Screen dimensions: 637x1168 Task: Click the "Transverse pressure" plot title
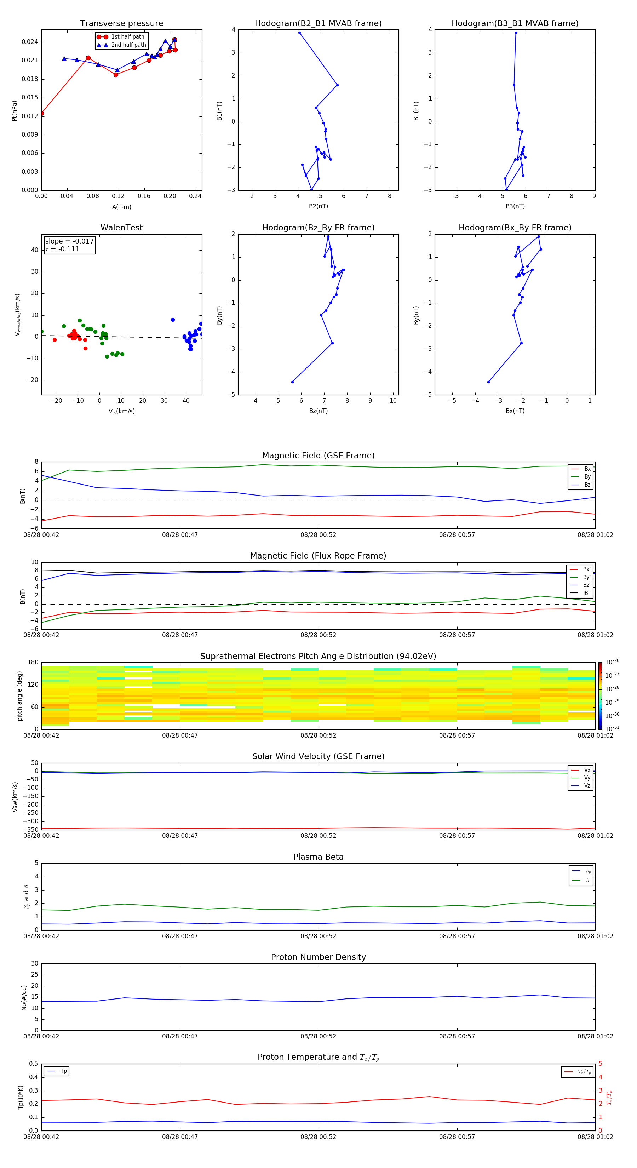[121, 24]
